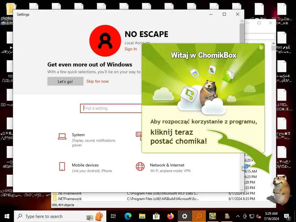Focus the Find a setting search box
Viewport: 296px width, 222px height.
click(111, 108)
